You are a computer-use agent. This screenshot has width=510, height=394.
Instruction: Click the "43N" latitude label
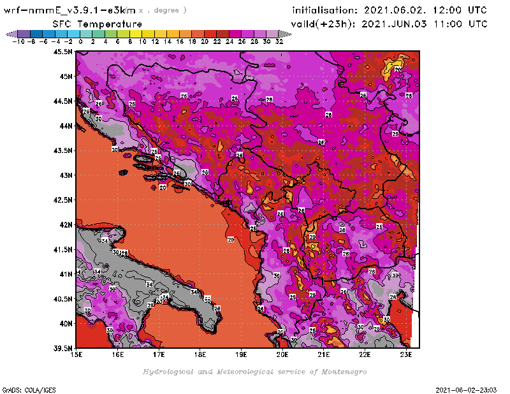[x=66, y=175]
